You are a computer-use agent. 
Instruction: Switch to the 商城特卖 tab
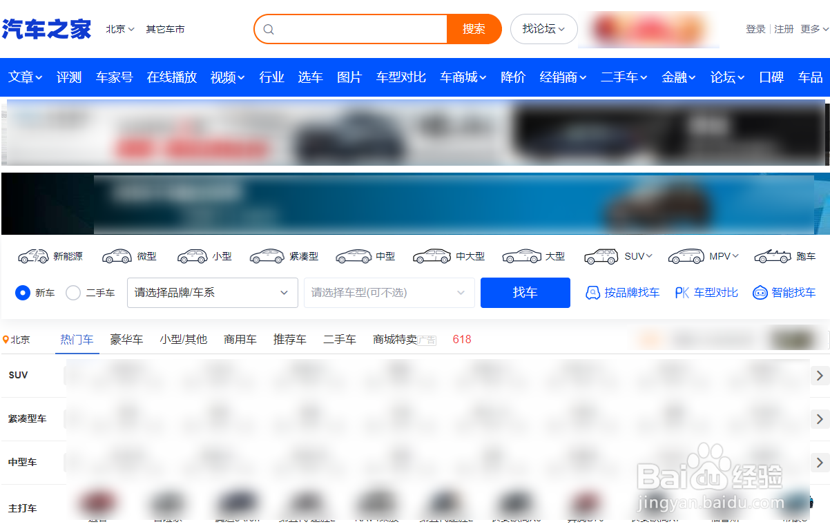[x=395, y=340]
